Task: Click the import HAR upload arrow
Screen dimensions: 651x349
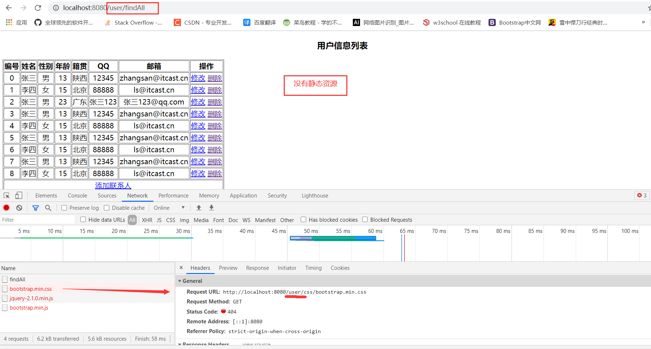Action: [199, 208]
